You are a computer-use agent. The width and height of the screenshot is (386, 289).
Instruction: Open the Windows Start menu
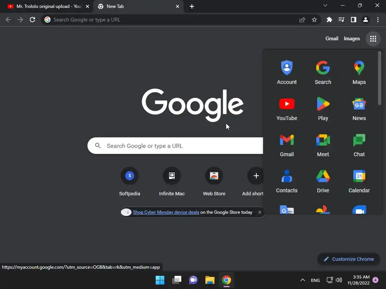pyautogui.click(x=160, y=280)
